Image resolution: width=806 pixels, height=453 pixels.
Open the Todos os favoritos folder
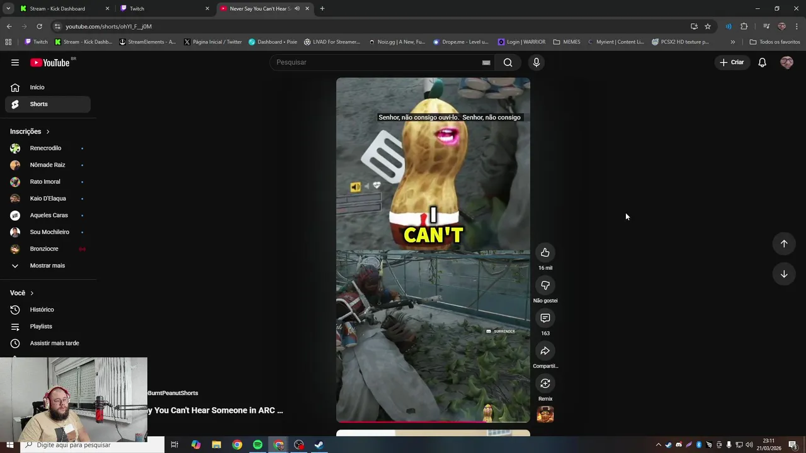(x=775, y=42)
